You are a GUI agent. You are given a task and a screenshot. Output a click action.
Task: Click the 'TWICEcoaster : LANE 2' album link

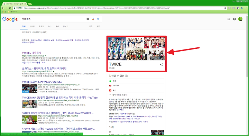pos(123,117)
